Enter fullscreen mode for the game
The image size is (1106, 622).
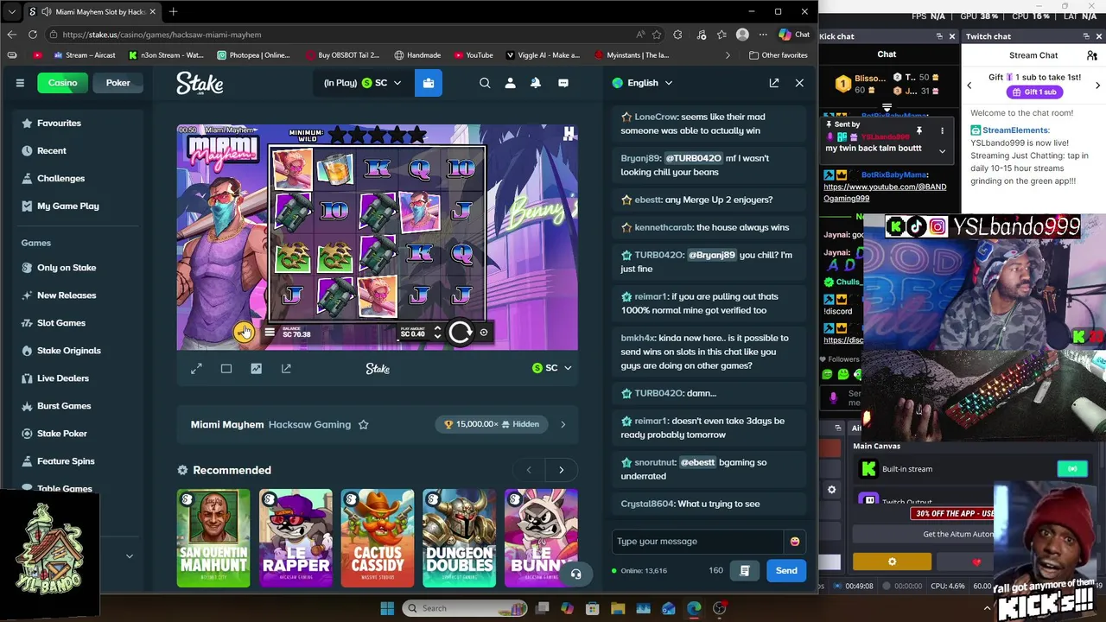(x=196, y=369)
